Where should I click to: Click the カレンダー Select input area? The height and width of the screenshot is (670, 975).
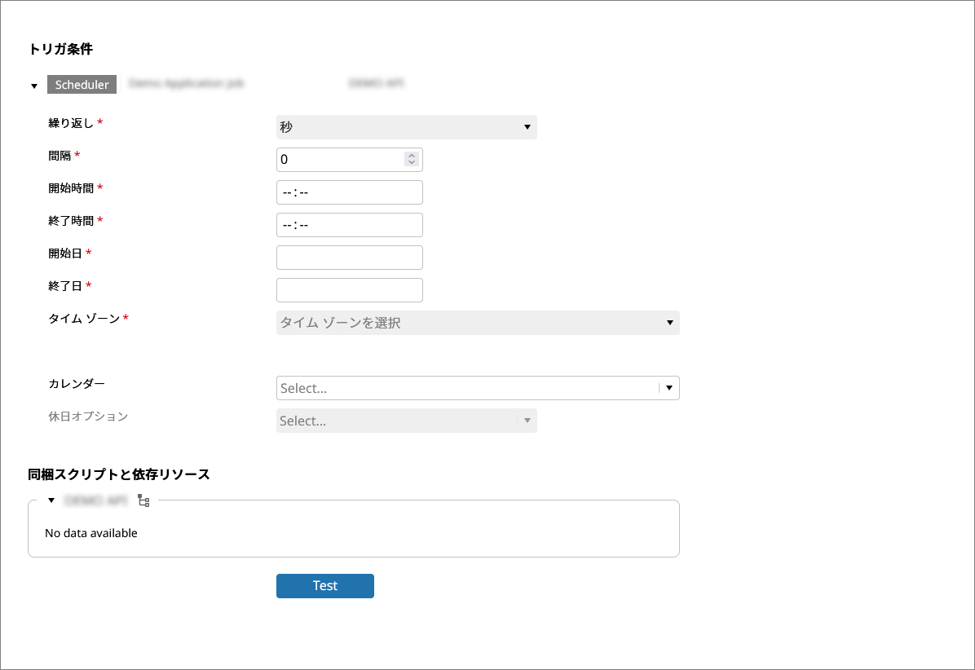point(466,388)
